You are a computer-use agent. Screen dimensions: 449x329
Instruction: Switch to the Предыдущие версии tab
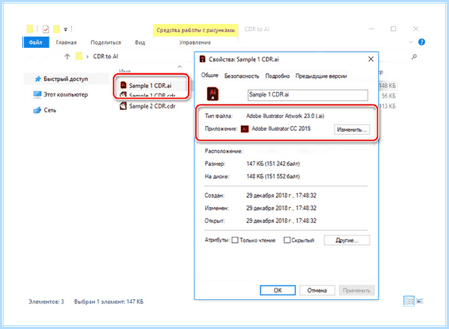[x=321, y=76]
